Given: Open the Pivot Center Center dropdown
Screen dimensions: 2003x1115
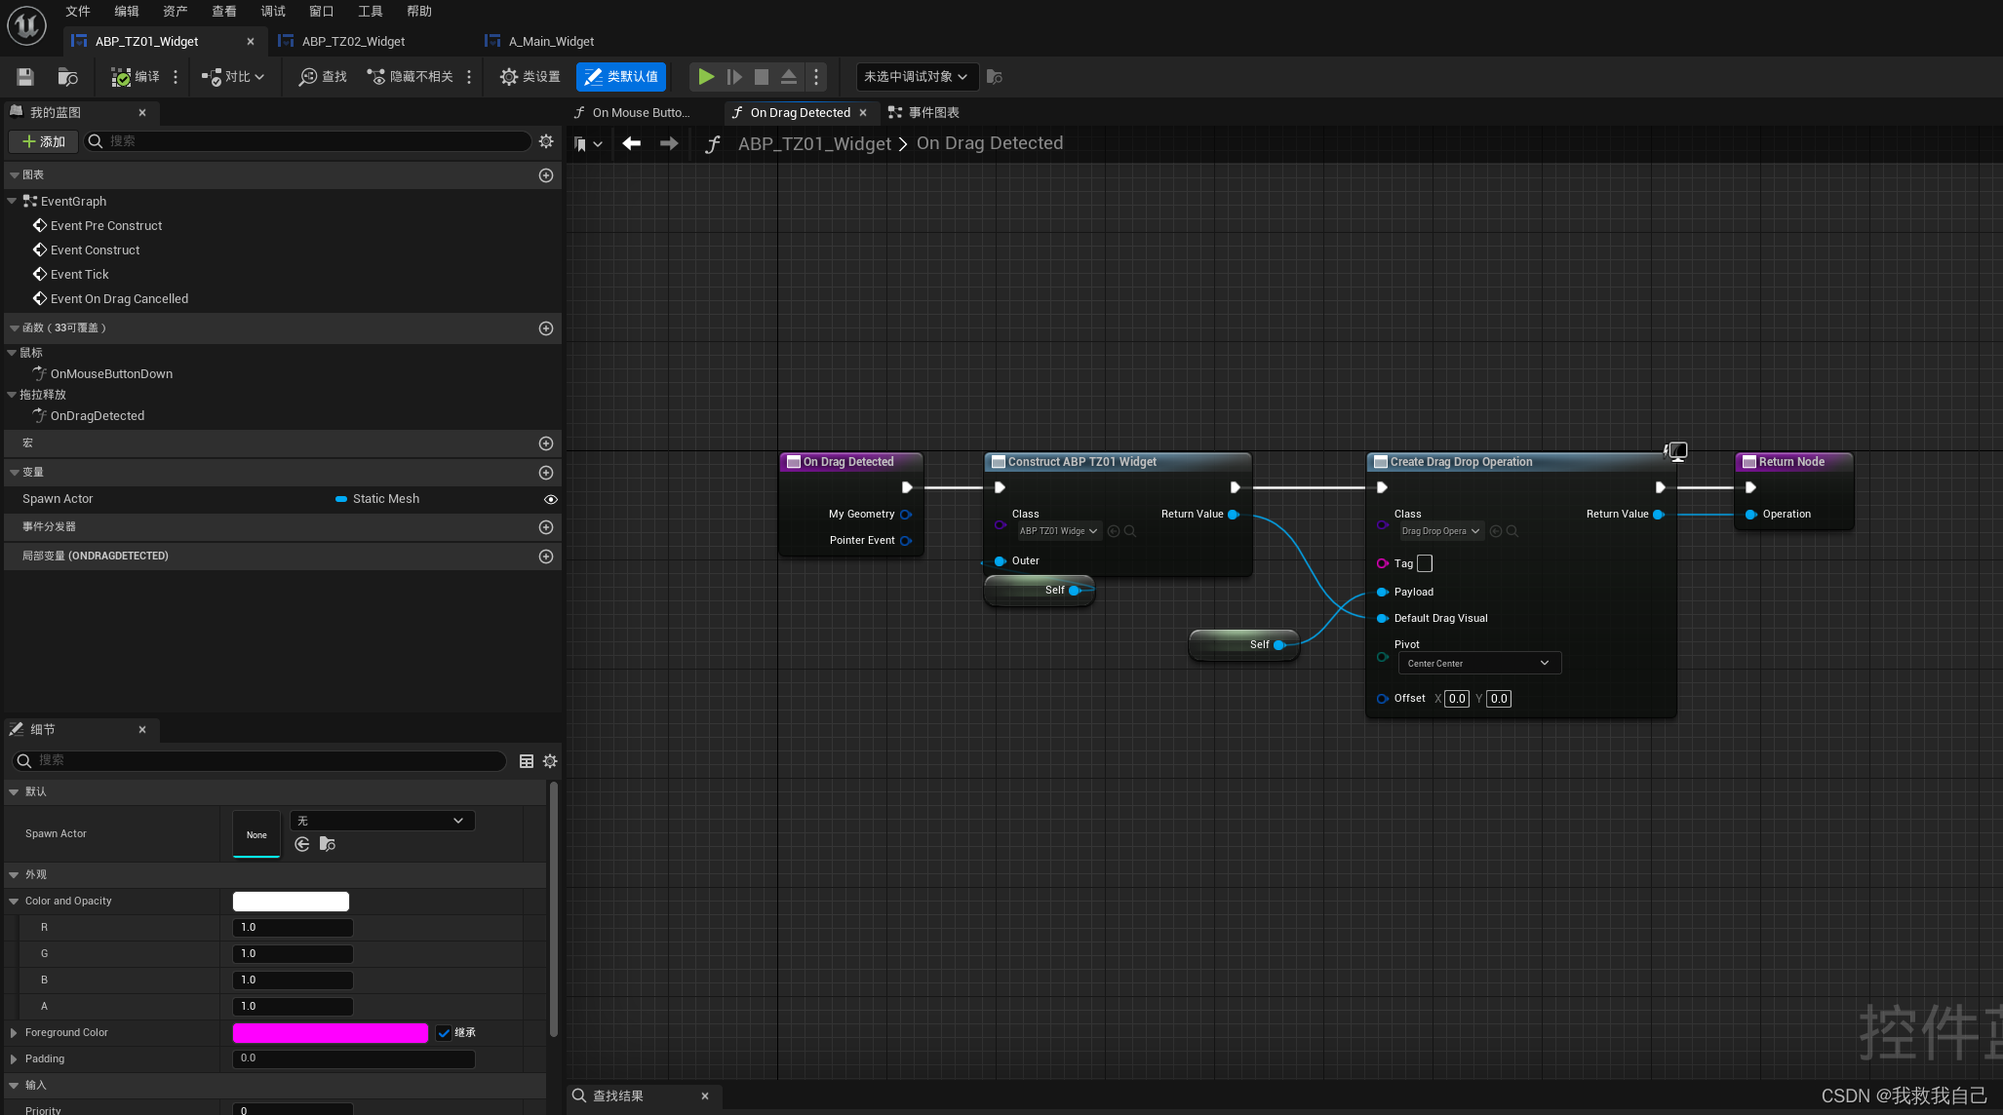Looking at the screenshot, I should click(1479, 663).
